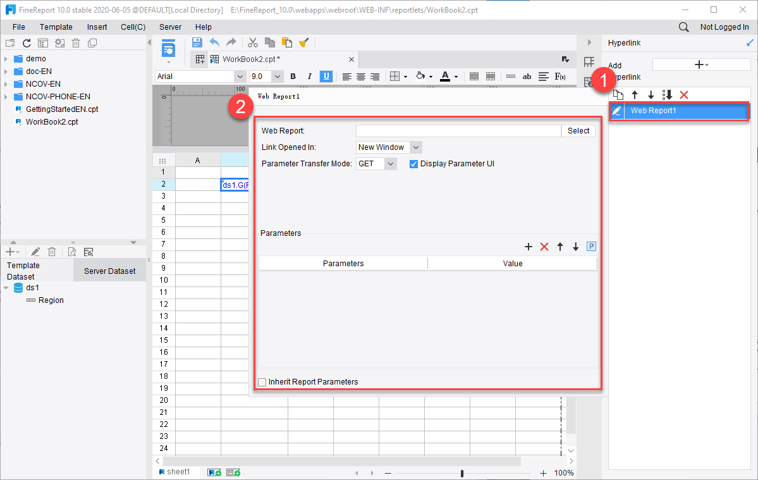Open the Parameter Transfer Mode GET dropdown
The width and height of the screenshot is (758, 480).
tap(391, 163)
